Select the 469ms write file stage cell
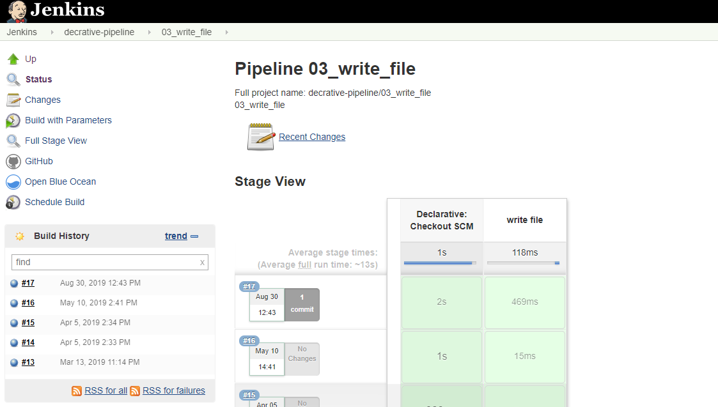This screenshot has height=407, width=718. point(524,302)
